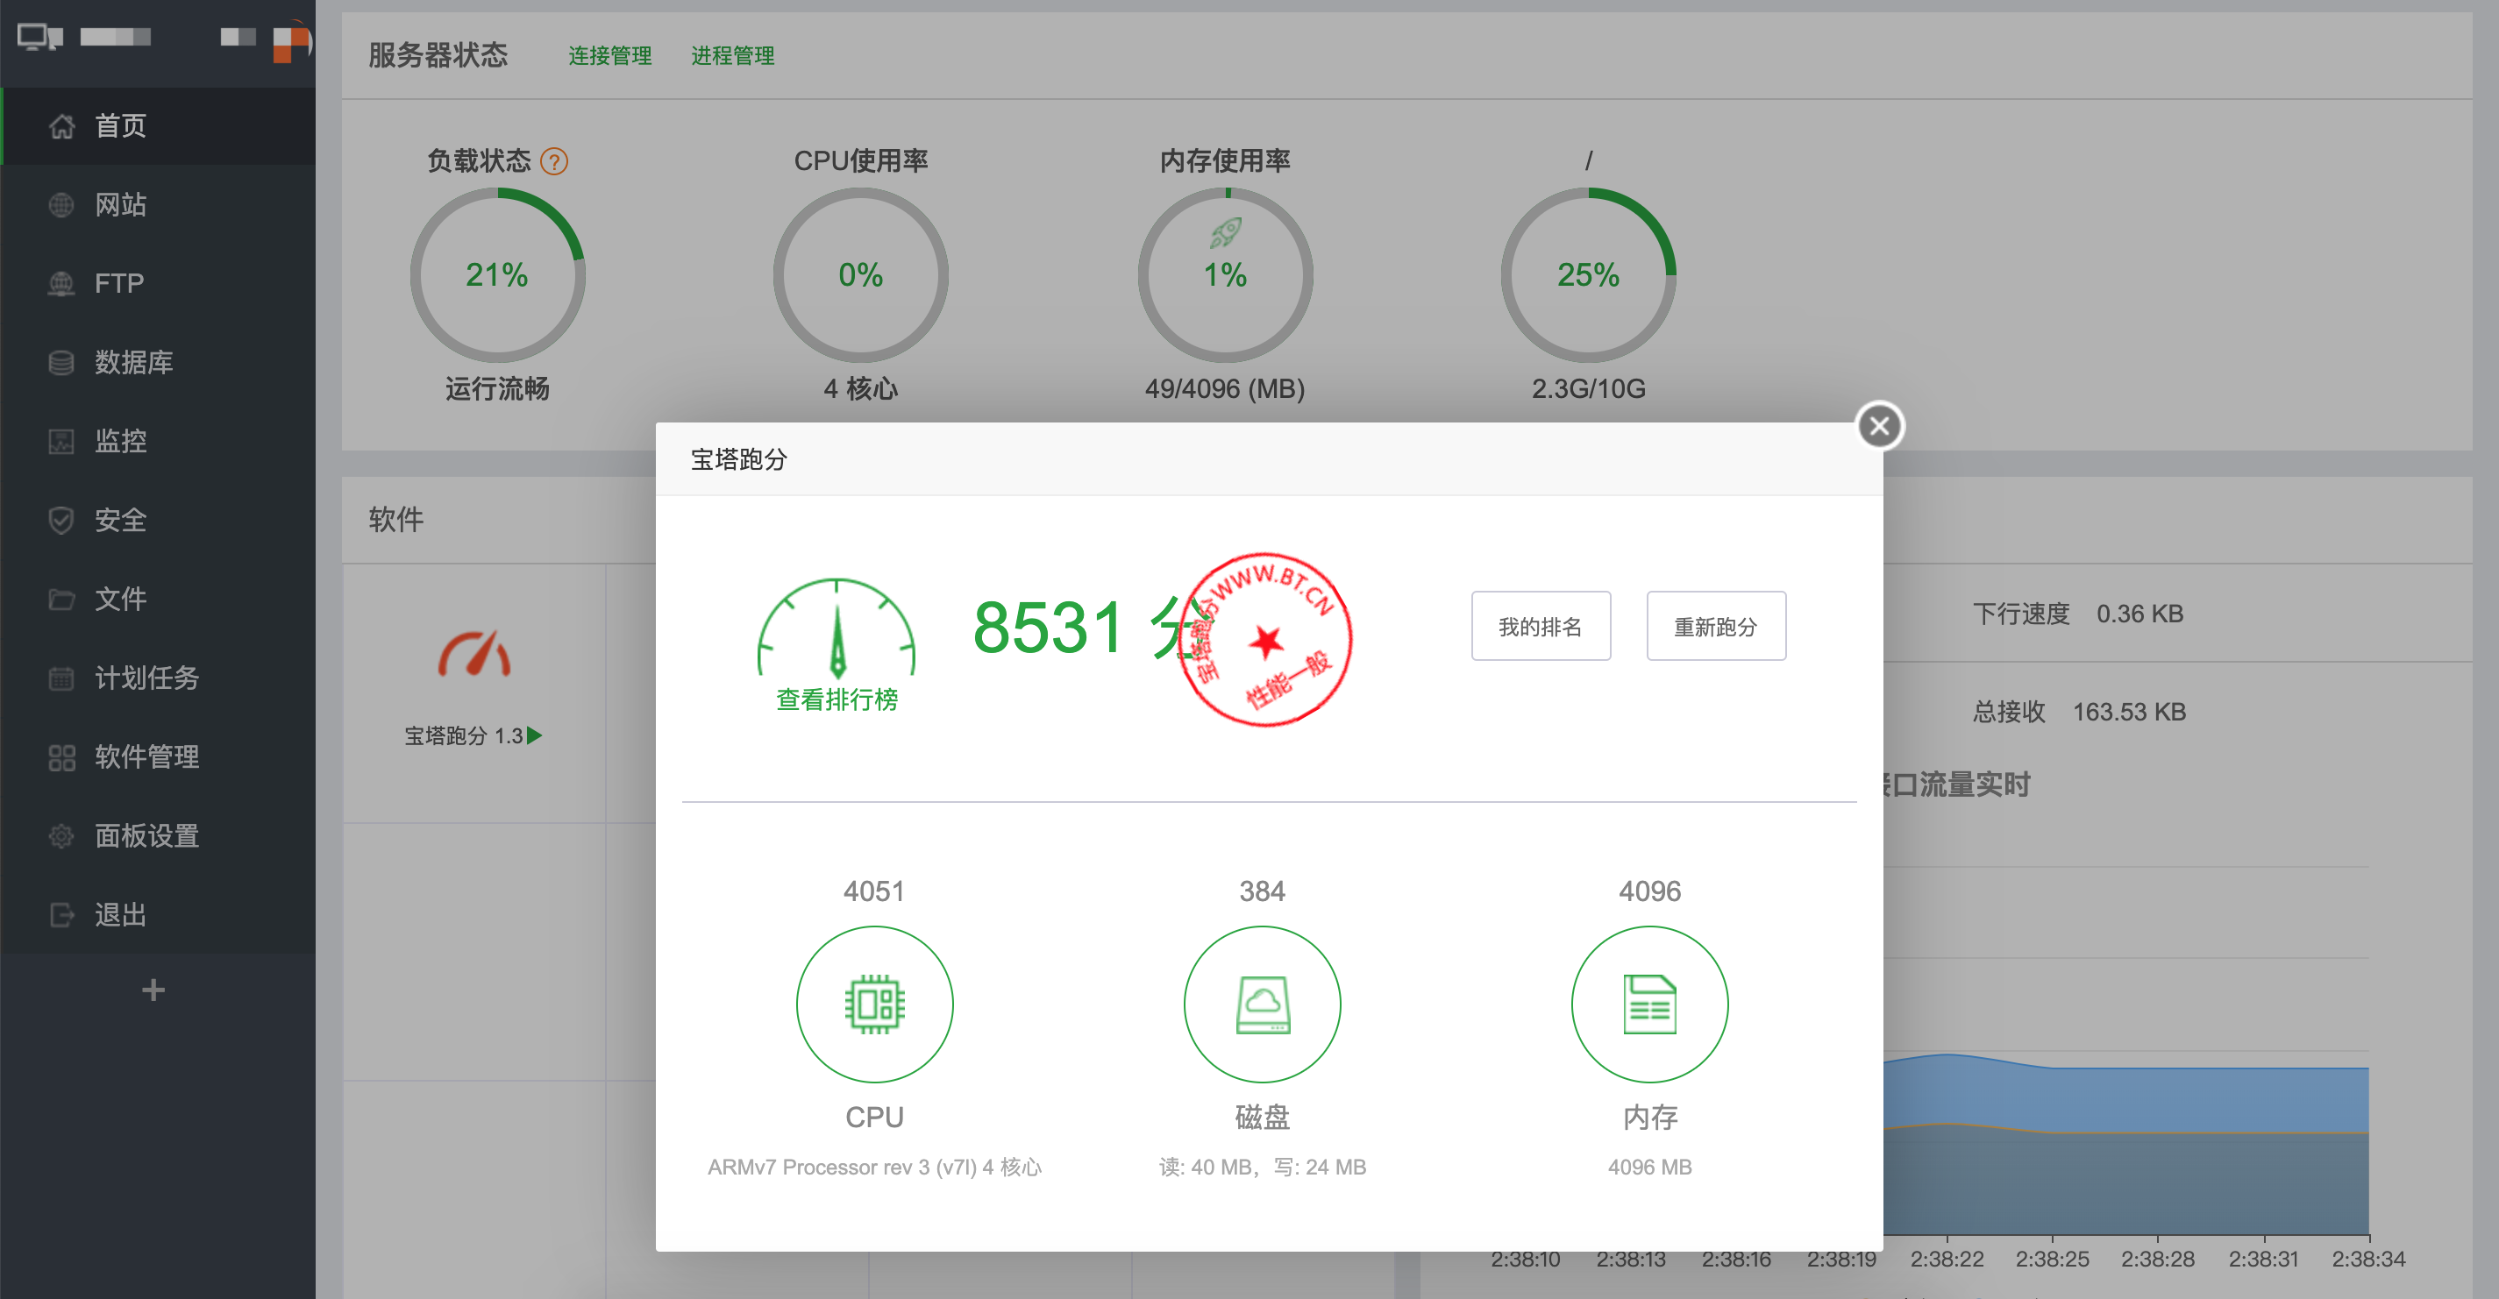Click the red 性能一般 stamp
The image size is (2499, 1299).
[1266, 639]
